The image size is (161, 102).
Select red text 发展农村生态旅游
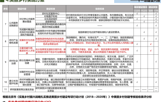click(x=27, y=41)
